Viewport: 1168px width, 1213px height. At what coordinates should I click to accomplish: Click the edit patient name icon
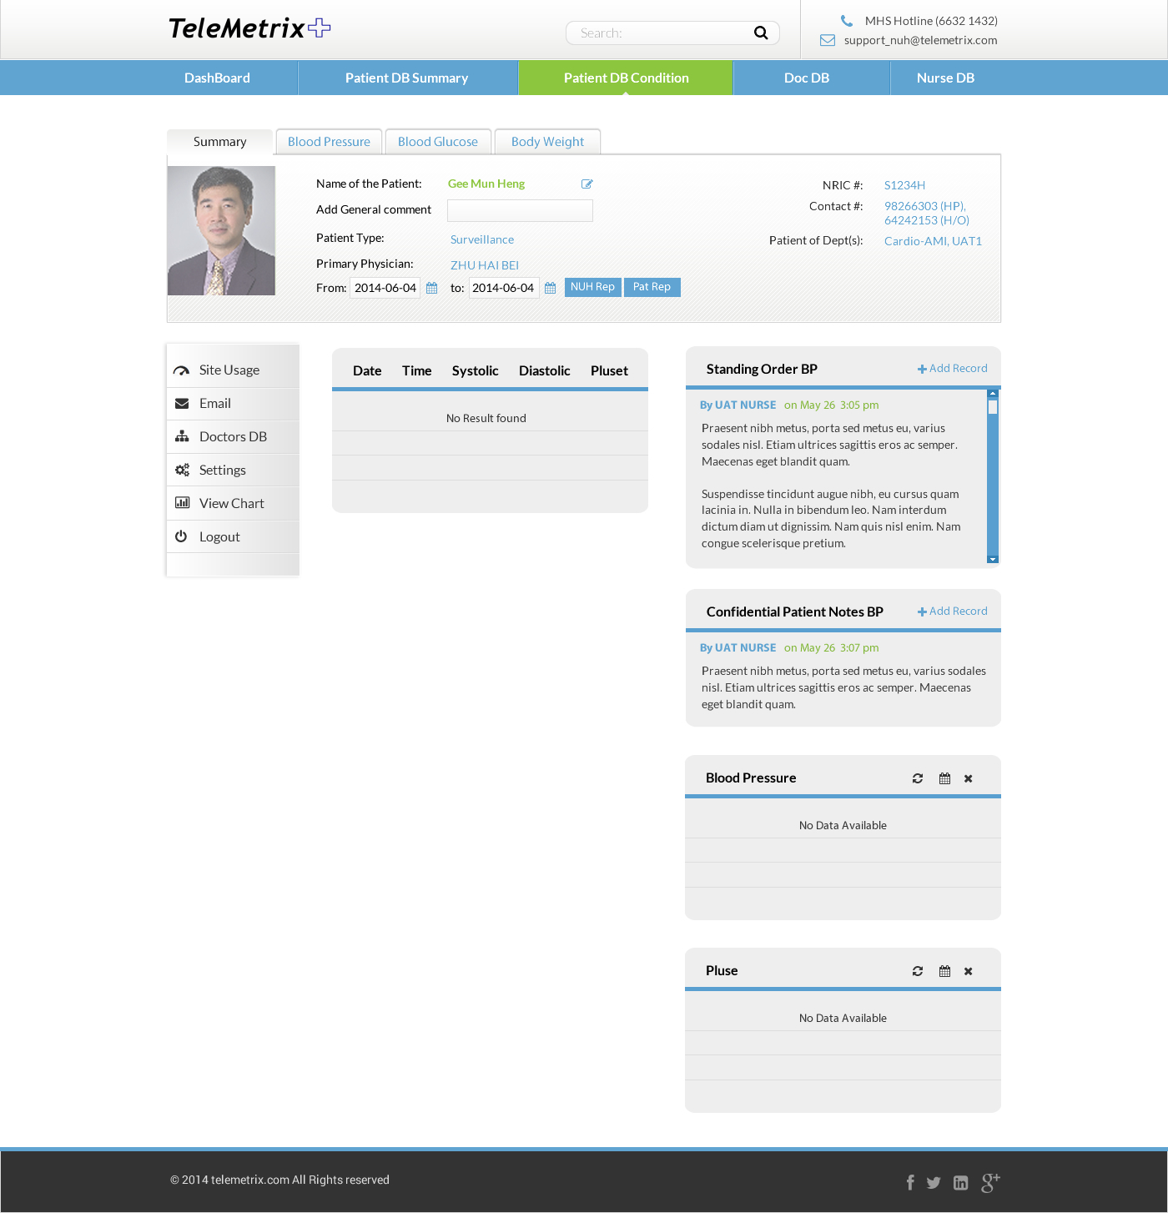[x=587, y=184]
